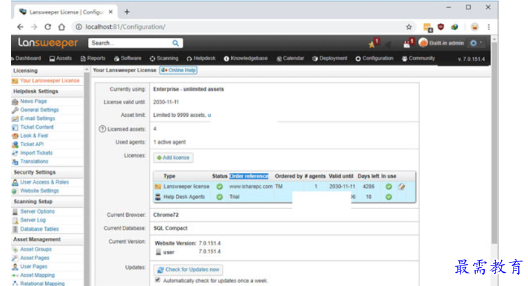
Task: Open the Online Help link
Action: click(x=179, y=70)
